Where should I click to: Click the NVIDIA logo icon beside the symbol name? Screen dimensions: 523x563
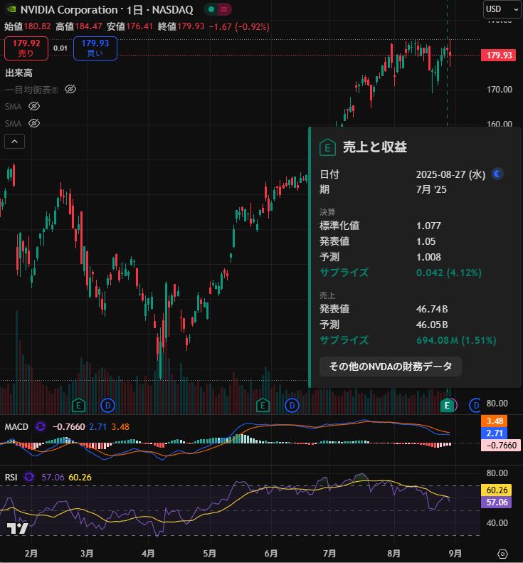[x=11, y=9]
